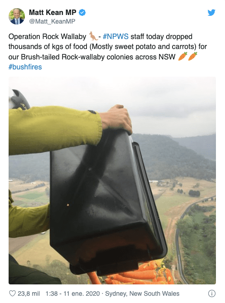Click the first carrot emoji

pos(182,56)
